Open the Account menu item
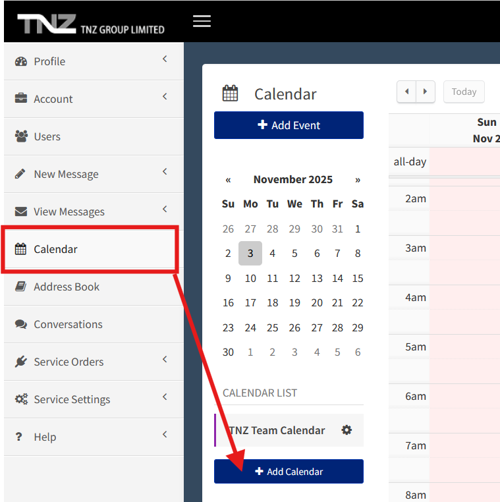 coord(94,99)
